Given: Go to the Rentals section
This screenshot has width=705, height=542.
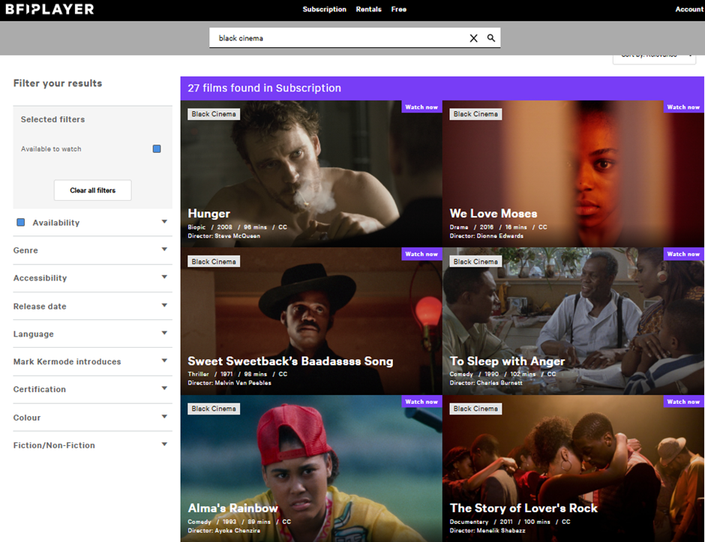Looking at the screenshot, I should 368,10.
